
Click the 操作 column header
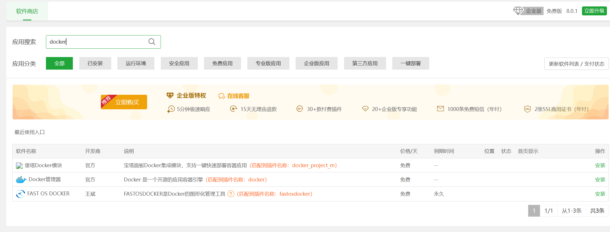600,151
